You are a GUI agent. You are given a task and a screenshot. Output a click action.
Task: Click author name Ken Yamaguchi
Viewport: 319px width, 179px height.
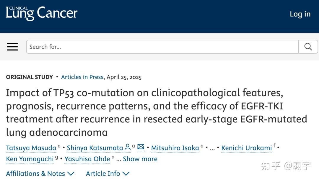(x=30, y=159)
